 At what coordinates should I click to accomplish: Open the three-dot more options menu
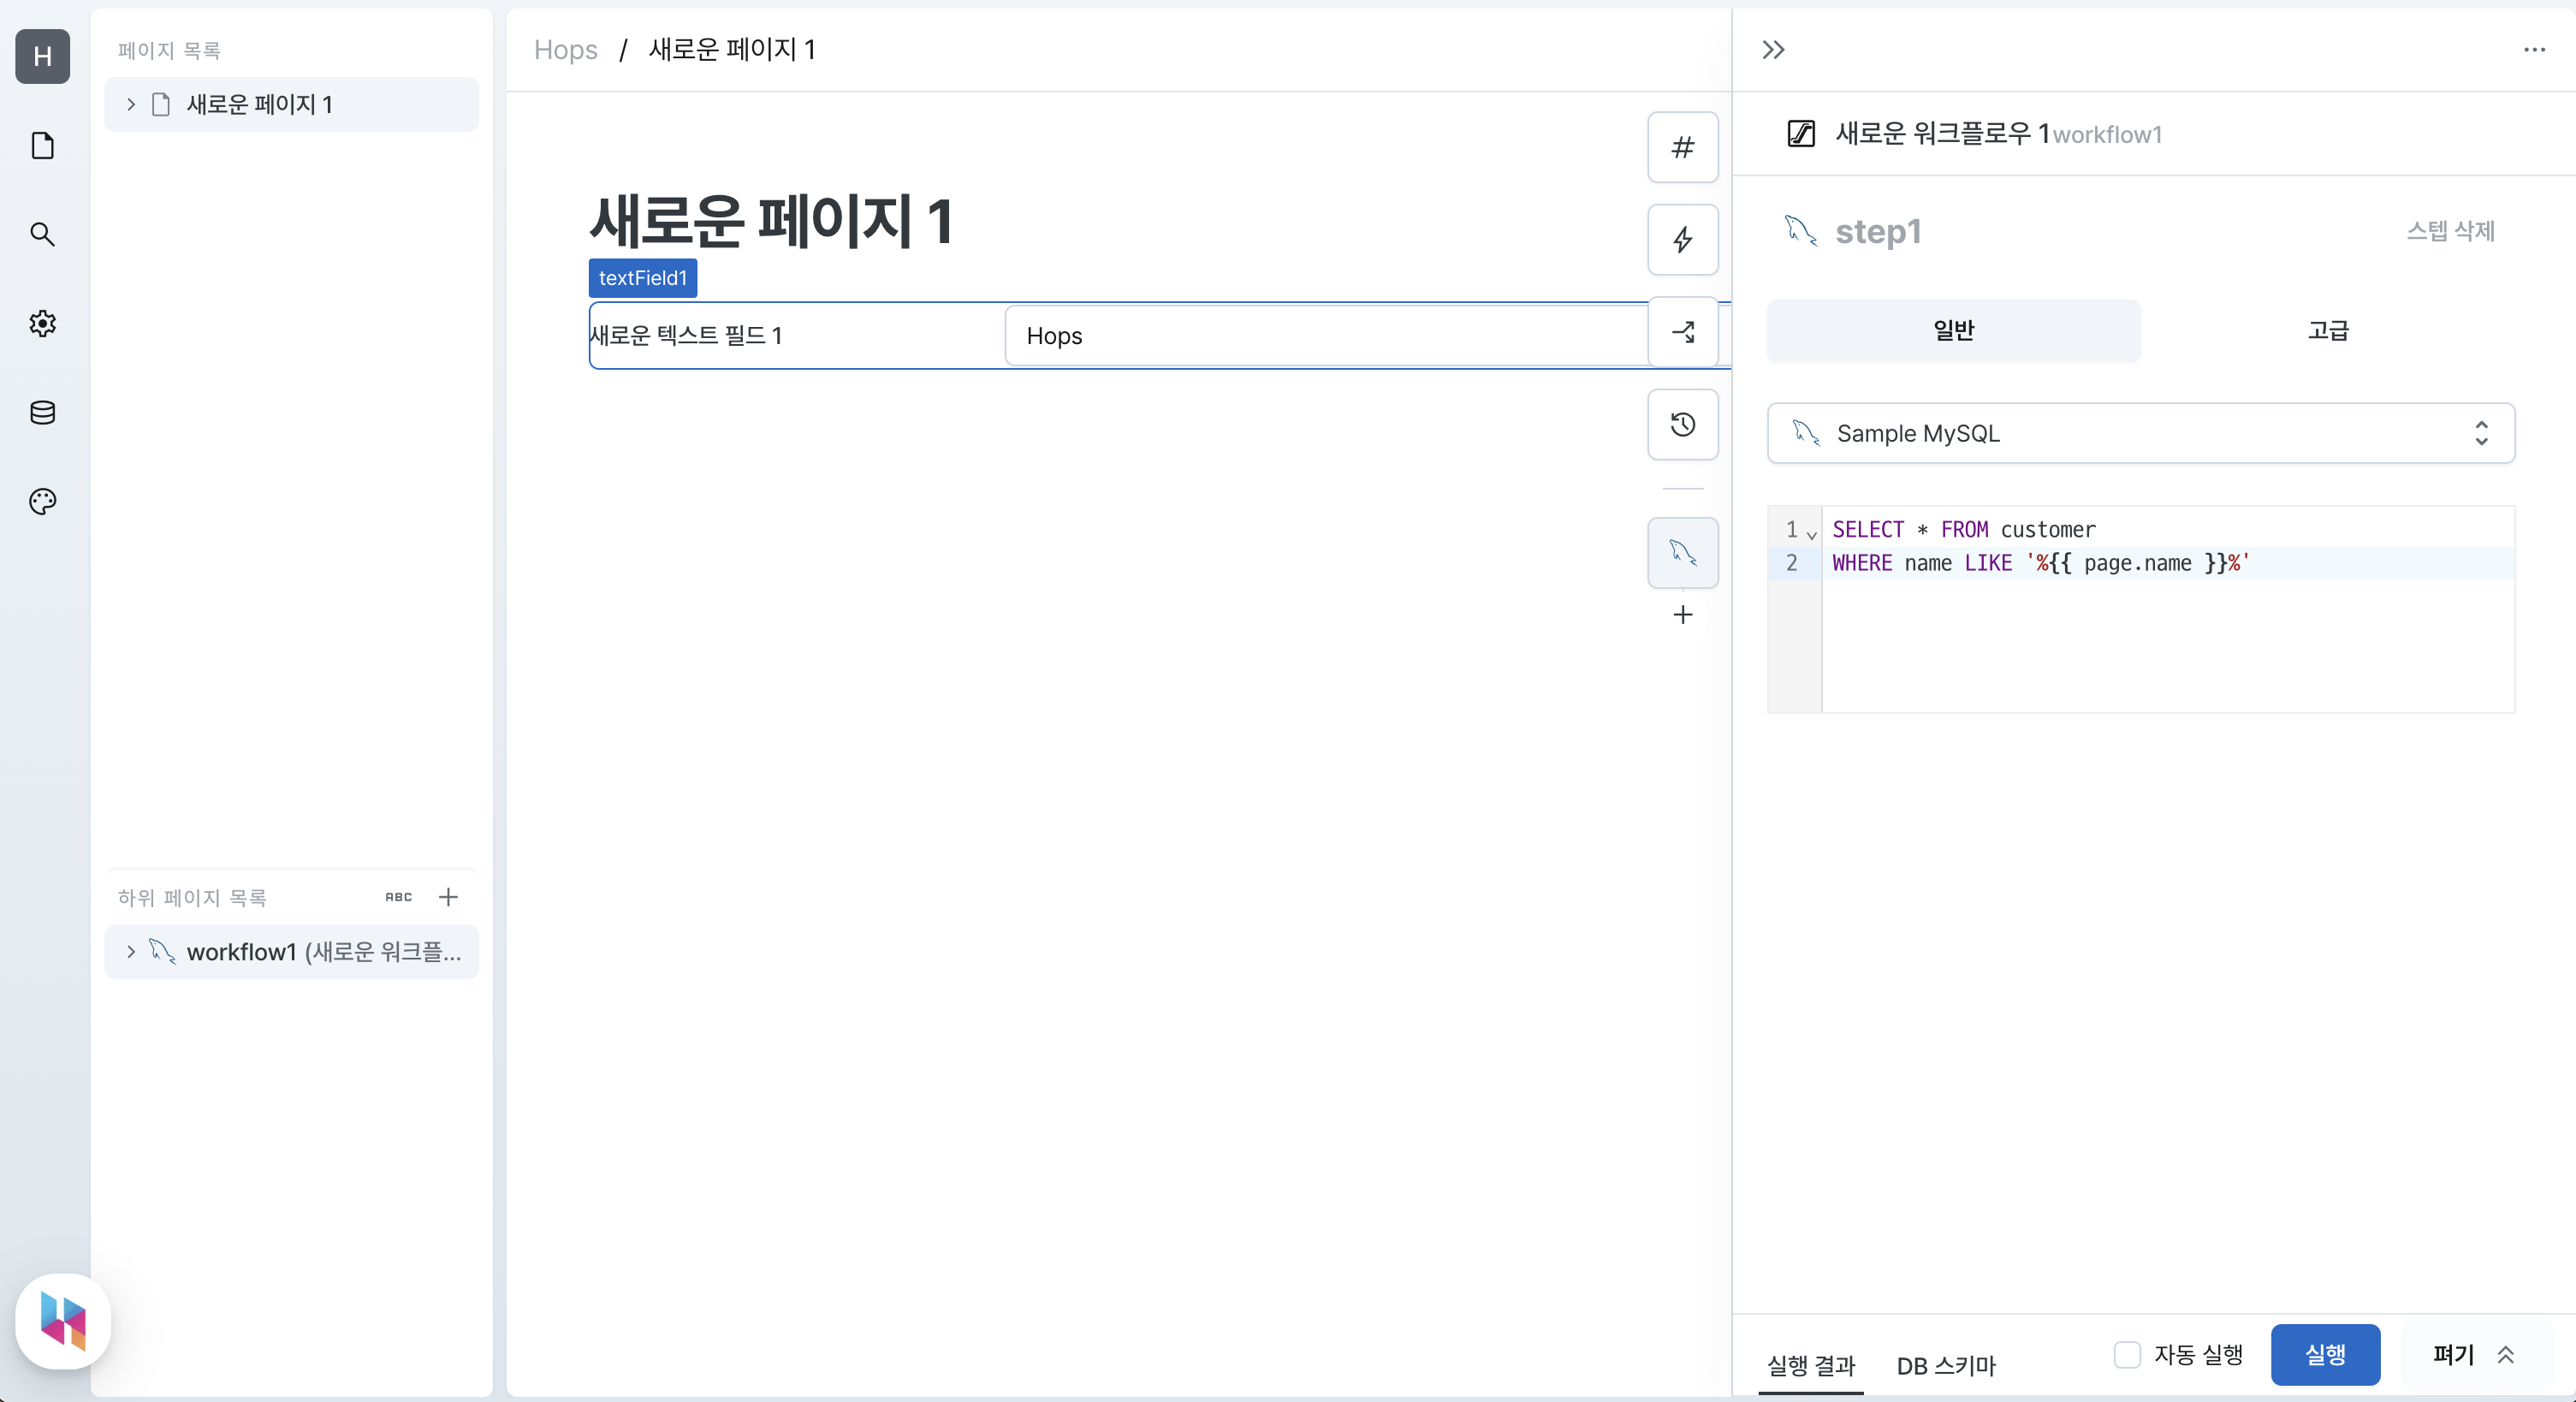click(2533, 50)
